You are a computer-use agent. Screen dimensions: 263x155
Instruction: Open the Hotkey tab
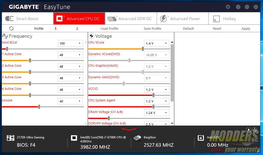pyautogui.click(x=234, y=19)
